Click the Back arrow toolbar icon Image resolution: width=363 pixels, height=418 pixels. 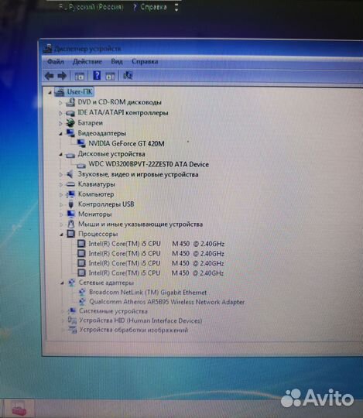(49, 76)
